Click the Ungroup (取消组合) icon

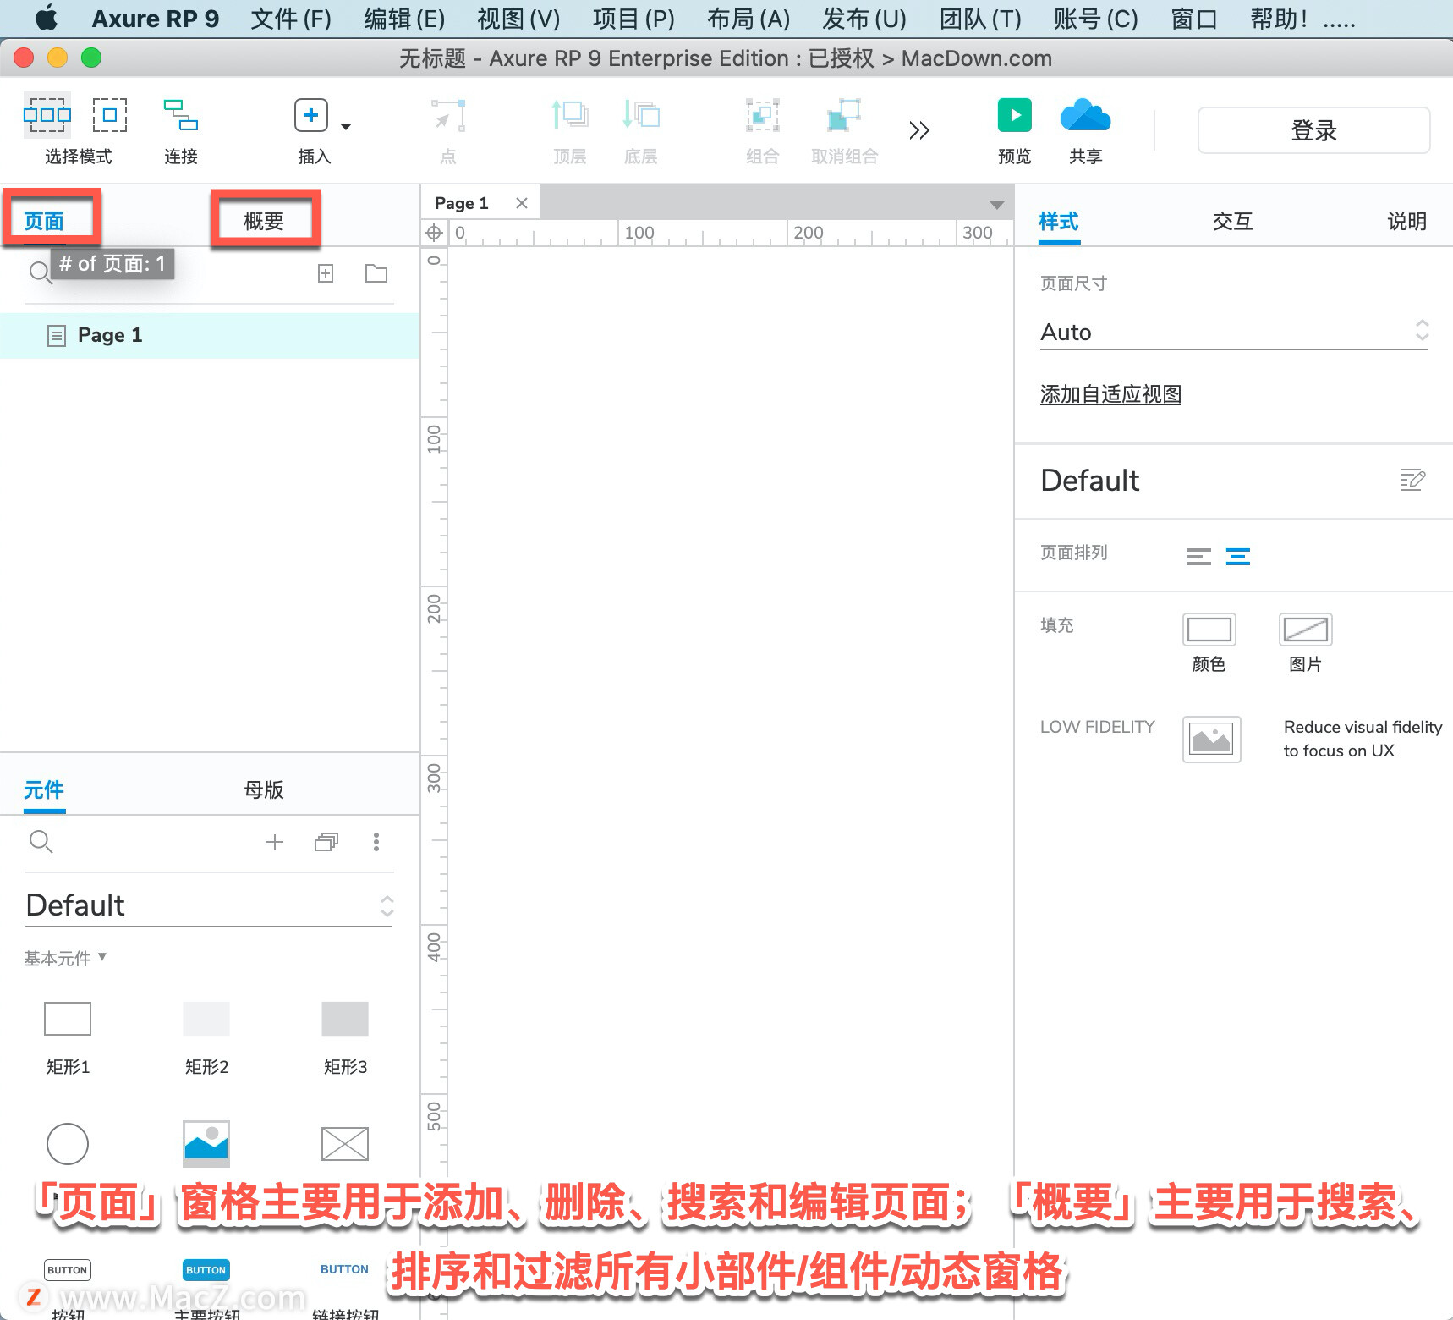coord(844,115)
